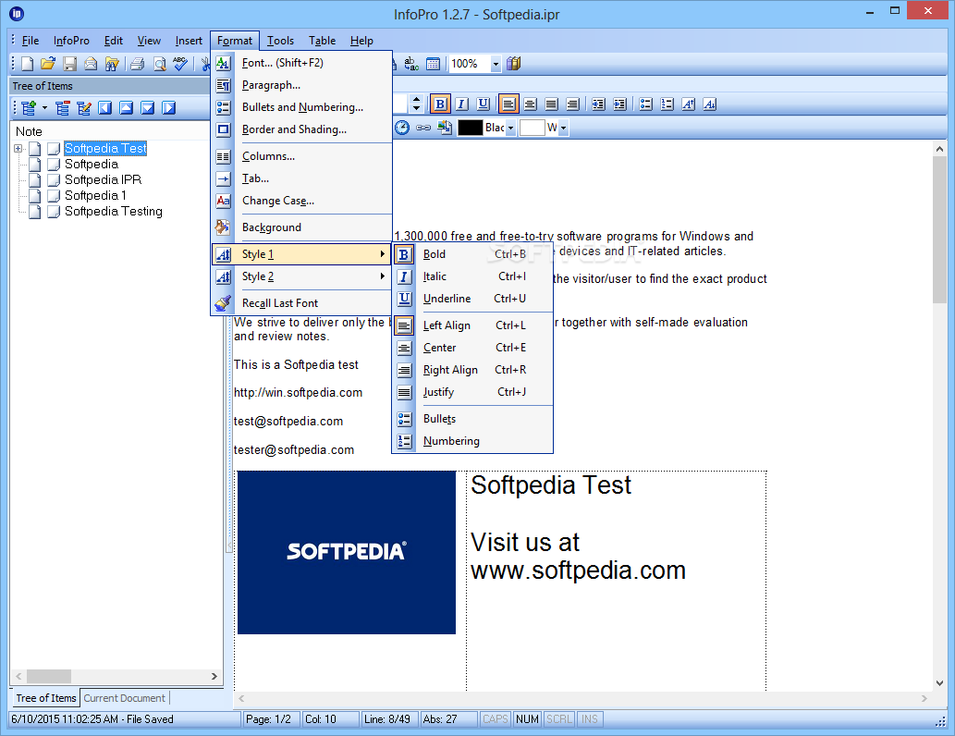This screenshot has height=736, width=955.
Task: Click the shrink font size A-down icon
Action: tap(710, 104)
